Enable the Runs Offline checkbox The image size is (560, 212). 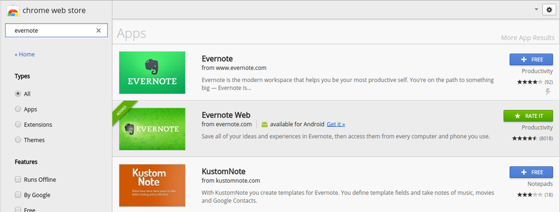18,179
